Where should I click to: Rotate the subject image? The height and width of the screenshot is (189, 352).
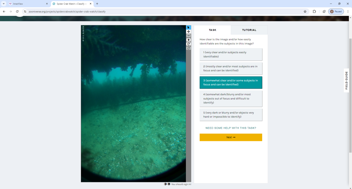(189, 44)
